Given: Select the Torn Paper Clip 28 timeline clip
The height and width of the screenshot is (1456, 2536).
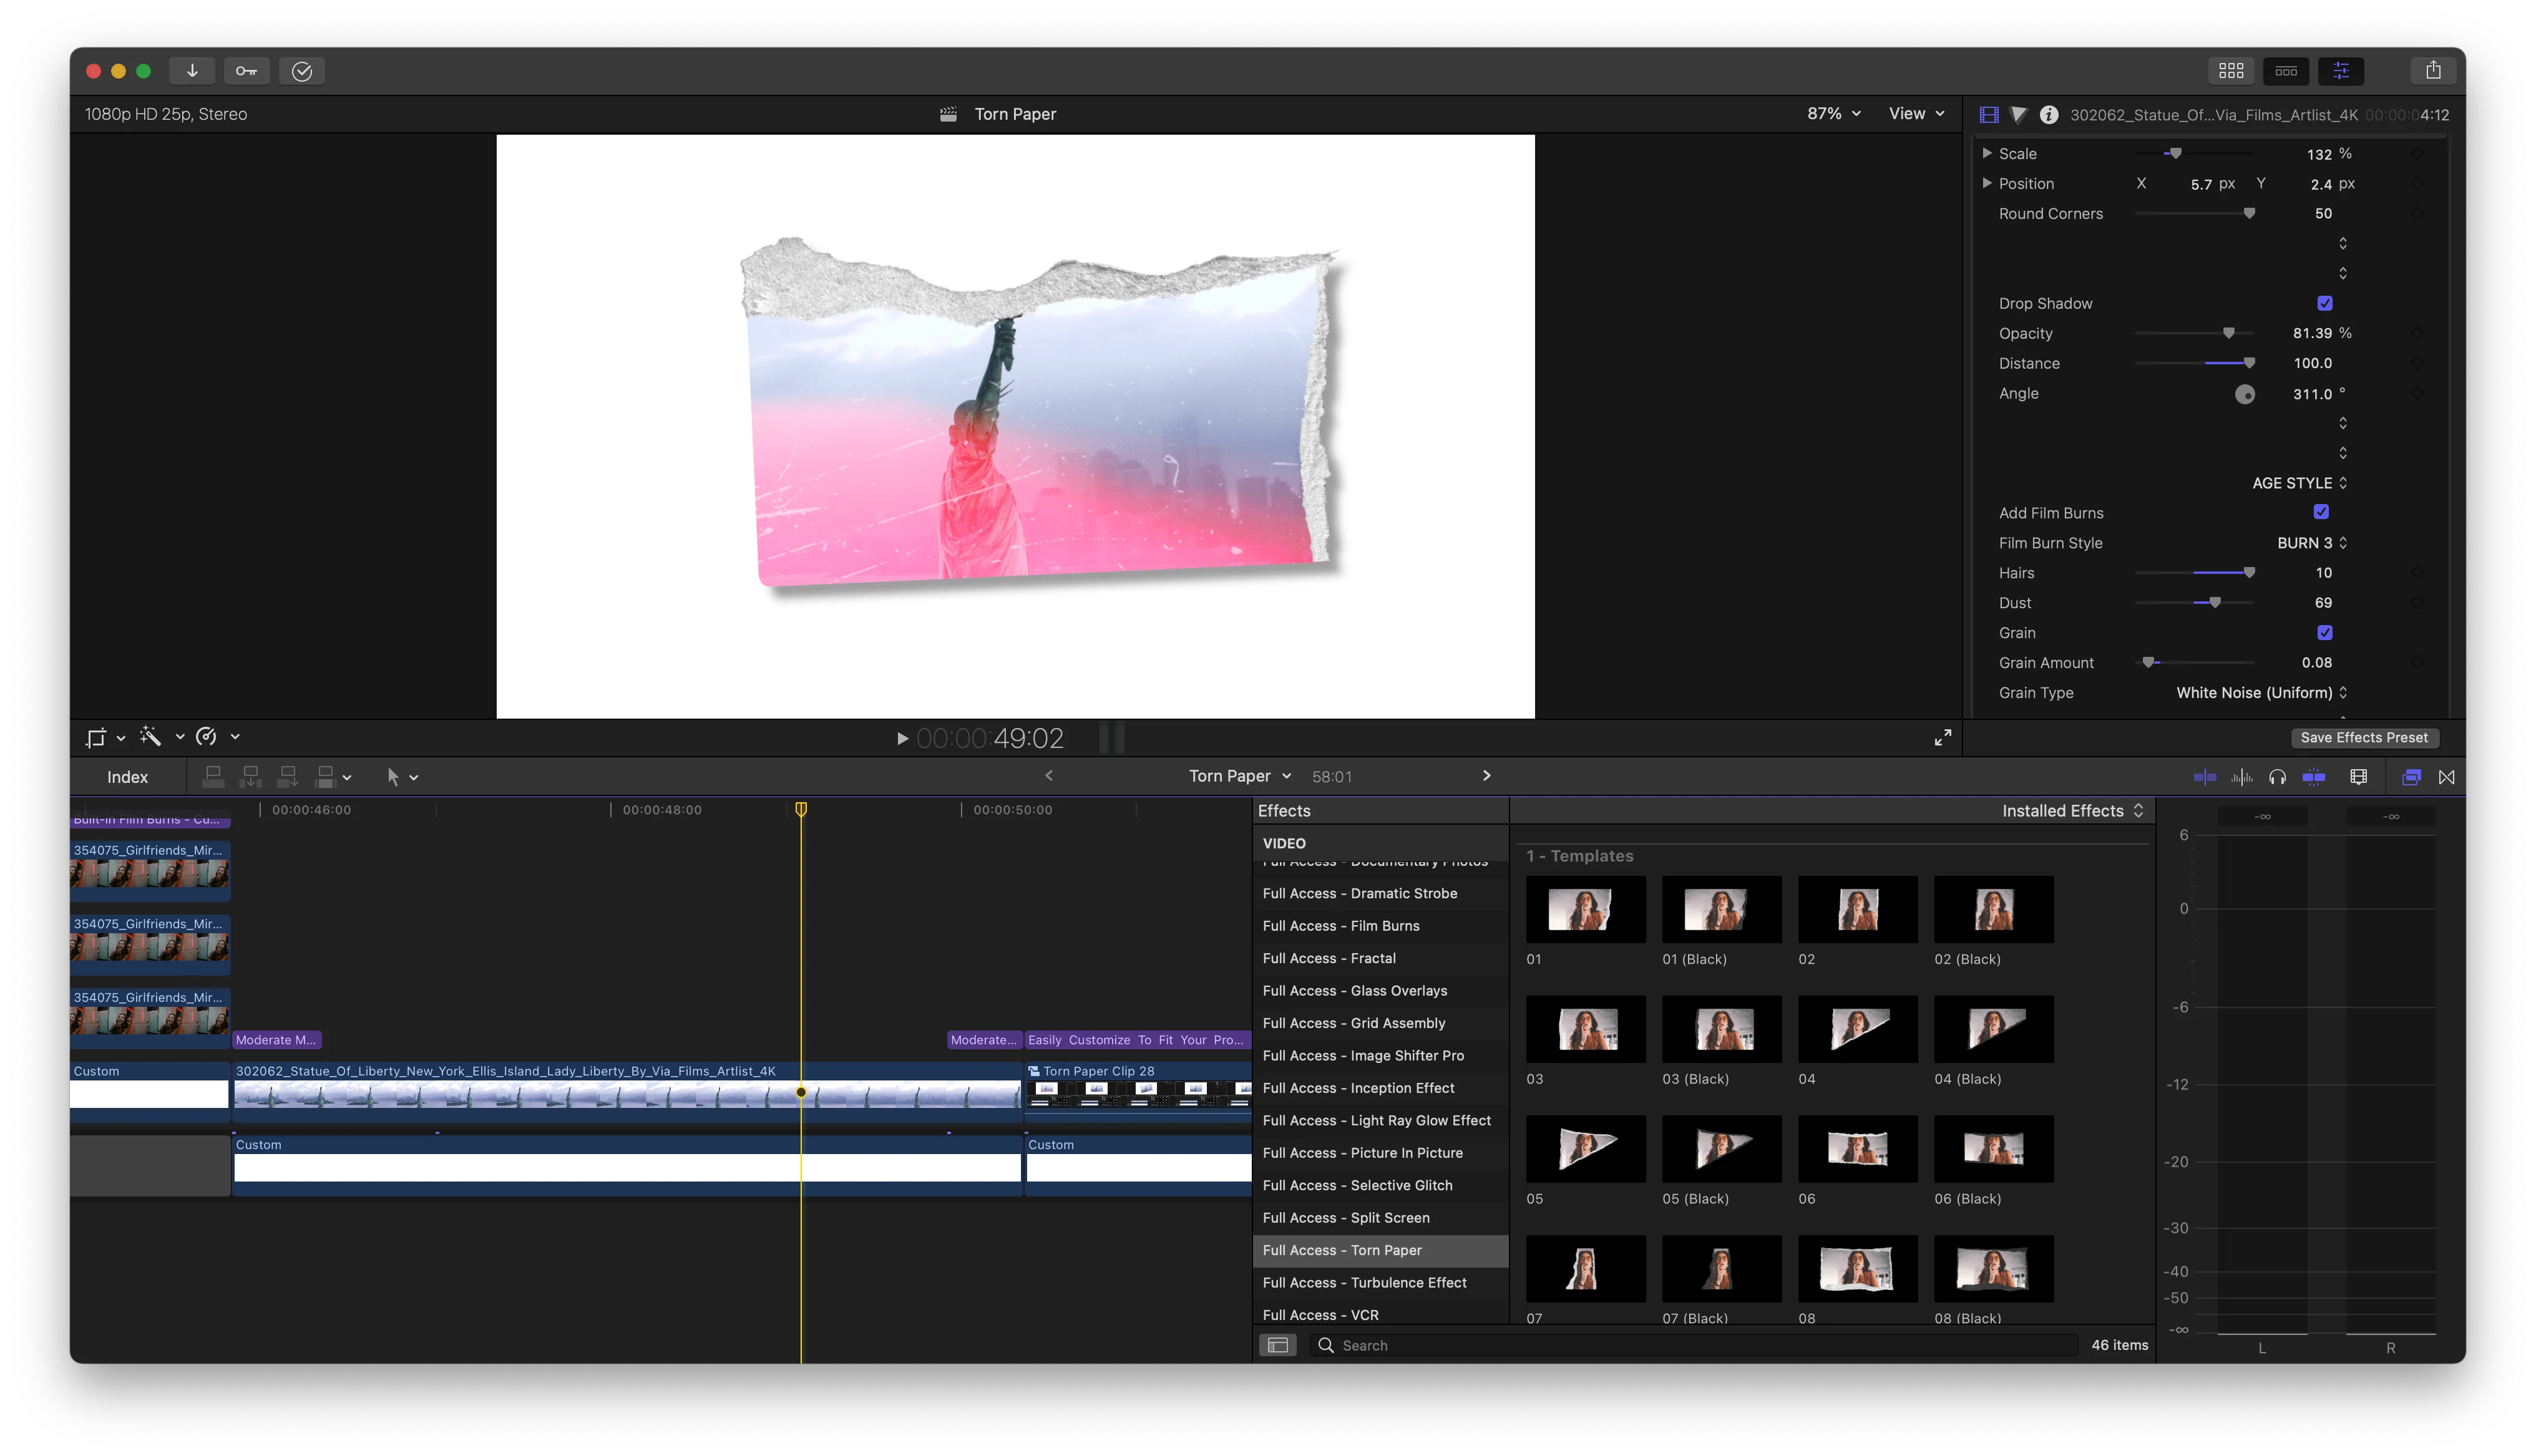Looking at the screenshot, I should tap(1139, 1092).
